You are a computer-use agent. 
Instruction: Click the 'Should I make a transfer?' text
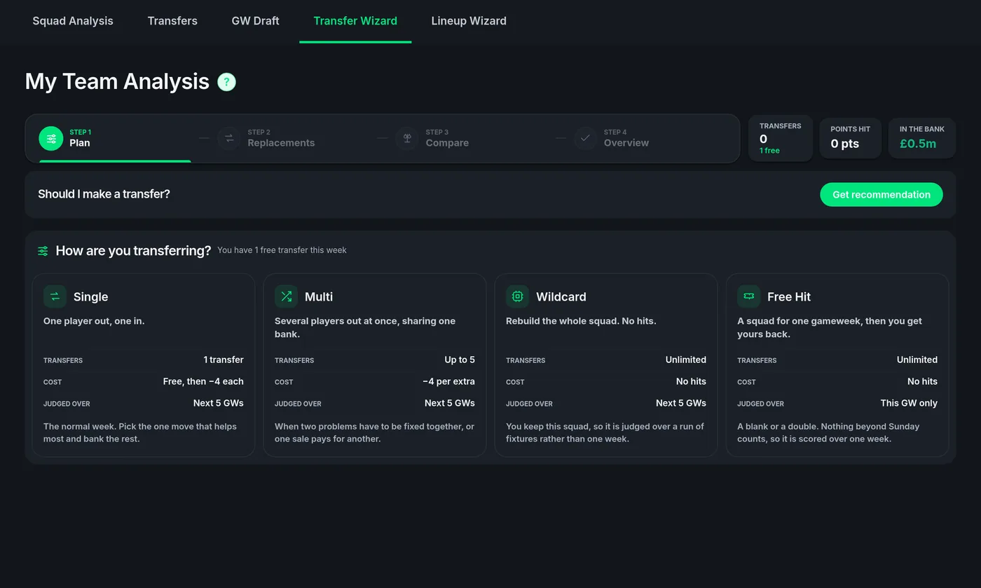[x=104, y=194]
